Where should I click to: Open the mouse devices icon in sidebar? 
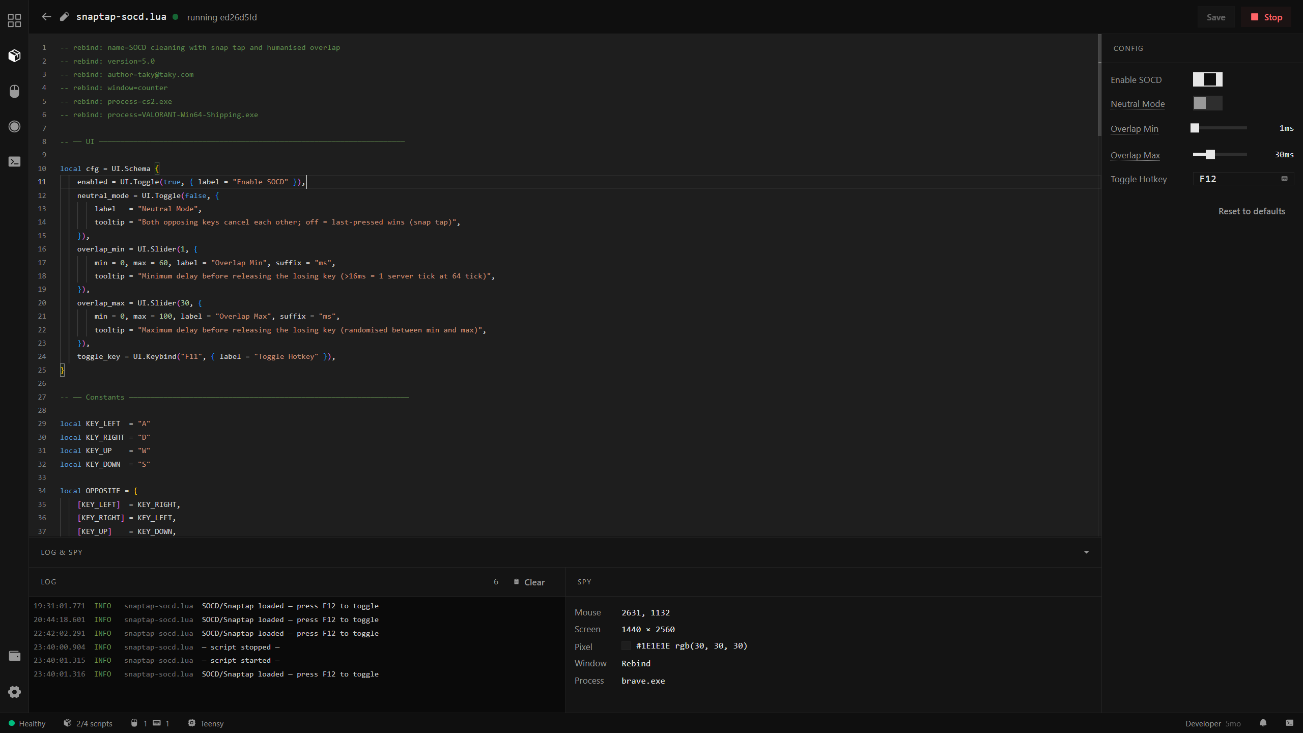coord(14,91)
